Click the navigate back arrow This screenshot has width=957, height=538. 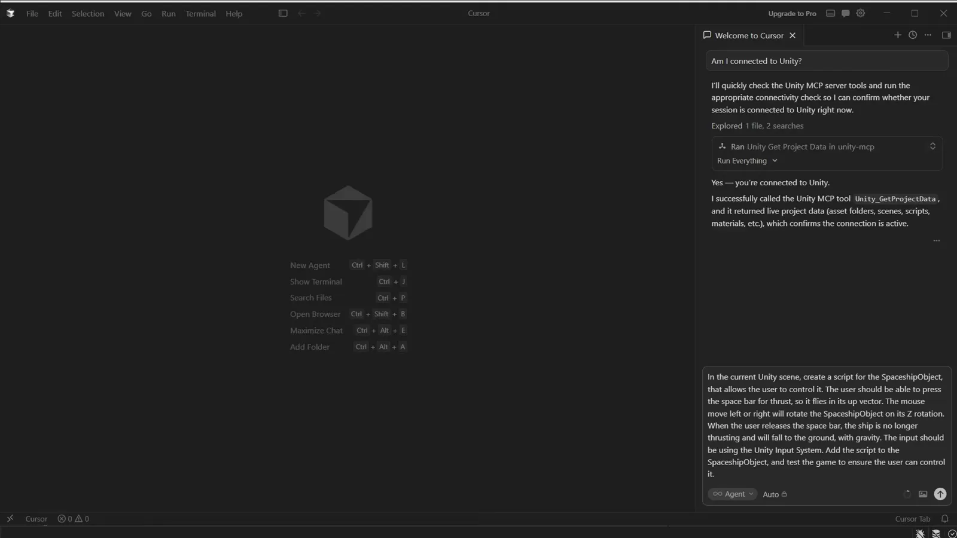point(301,13)
